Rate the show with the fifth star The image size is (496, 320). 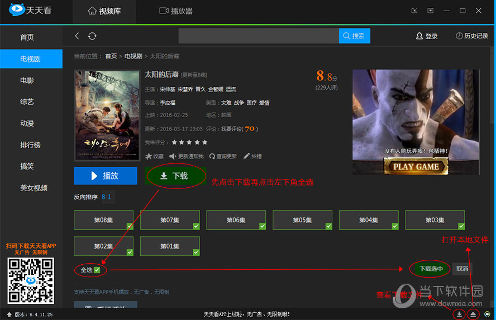(x=204, y=142)
